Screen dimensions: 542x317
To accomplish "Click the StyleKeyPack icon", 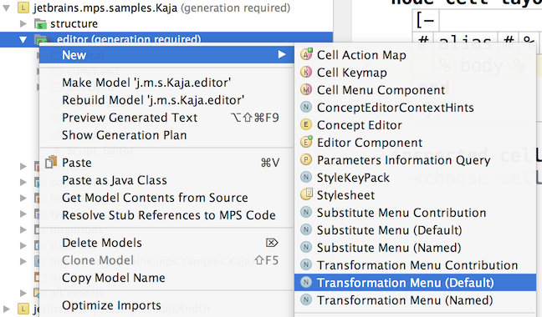I will click(x=306, y=177).
